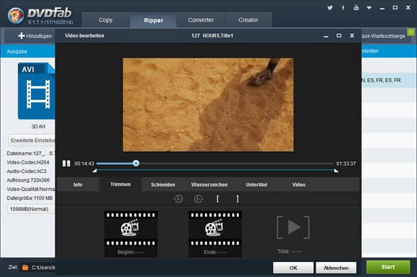Open the Video tab

pyautogui.click(x=298, y=185)
